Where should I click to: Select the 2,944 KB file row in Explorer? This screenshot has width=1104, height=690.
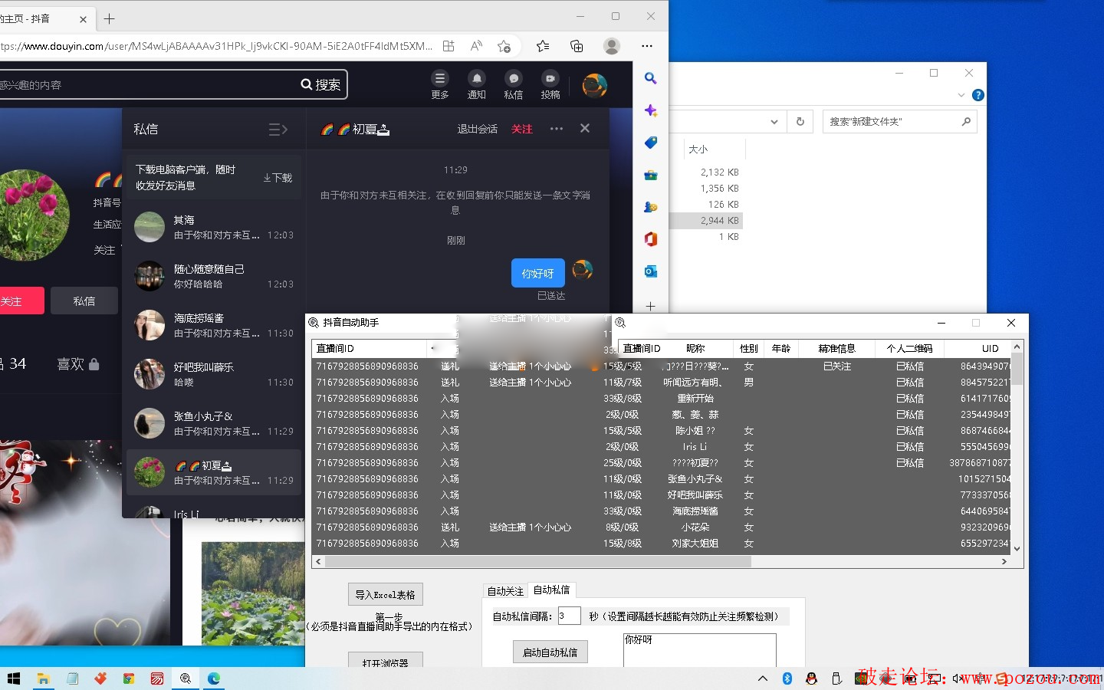click(706, 221)
